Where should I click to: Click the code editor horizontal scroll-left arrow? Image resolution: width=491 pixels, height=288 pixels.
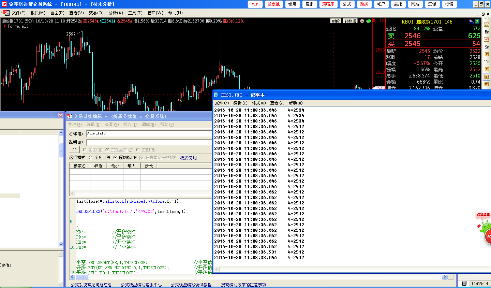click(72, 277)
